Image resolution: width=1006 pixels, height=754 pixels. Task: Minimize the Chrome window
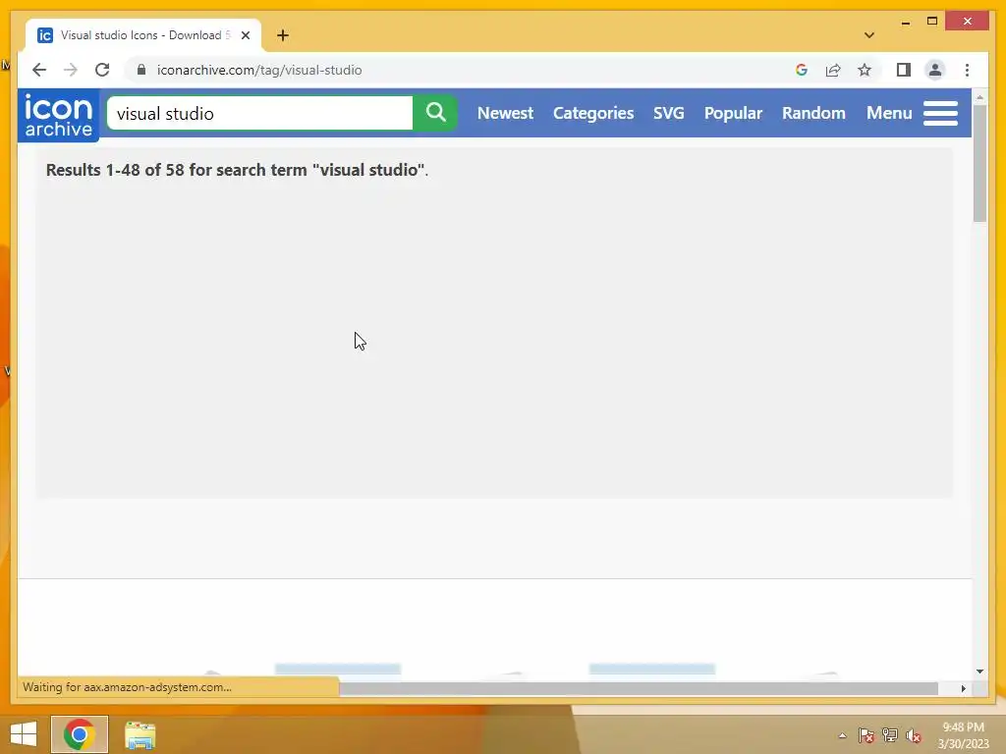[905, 22]
